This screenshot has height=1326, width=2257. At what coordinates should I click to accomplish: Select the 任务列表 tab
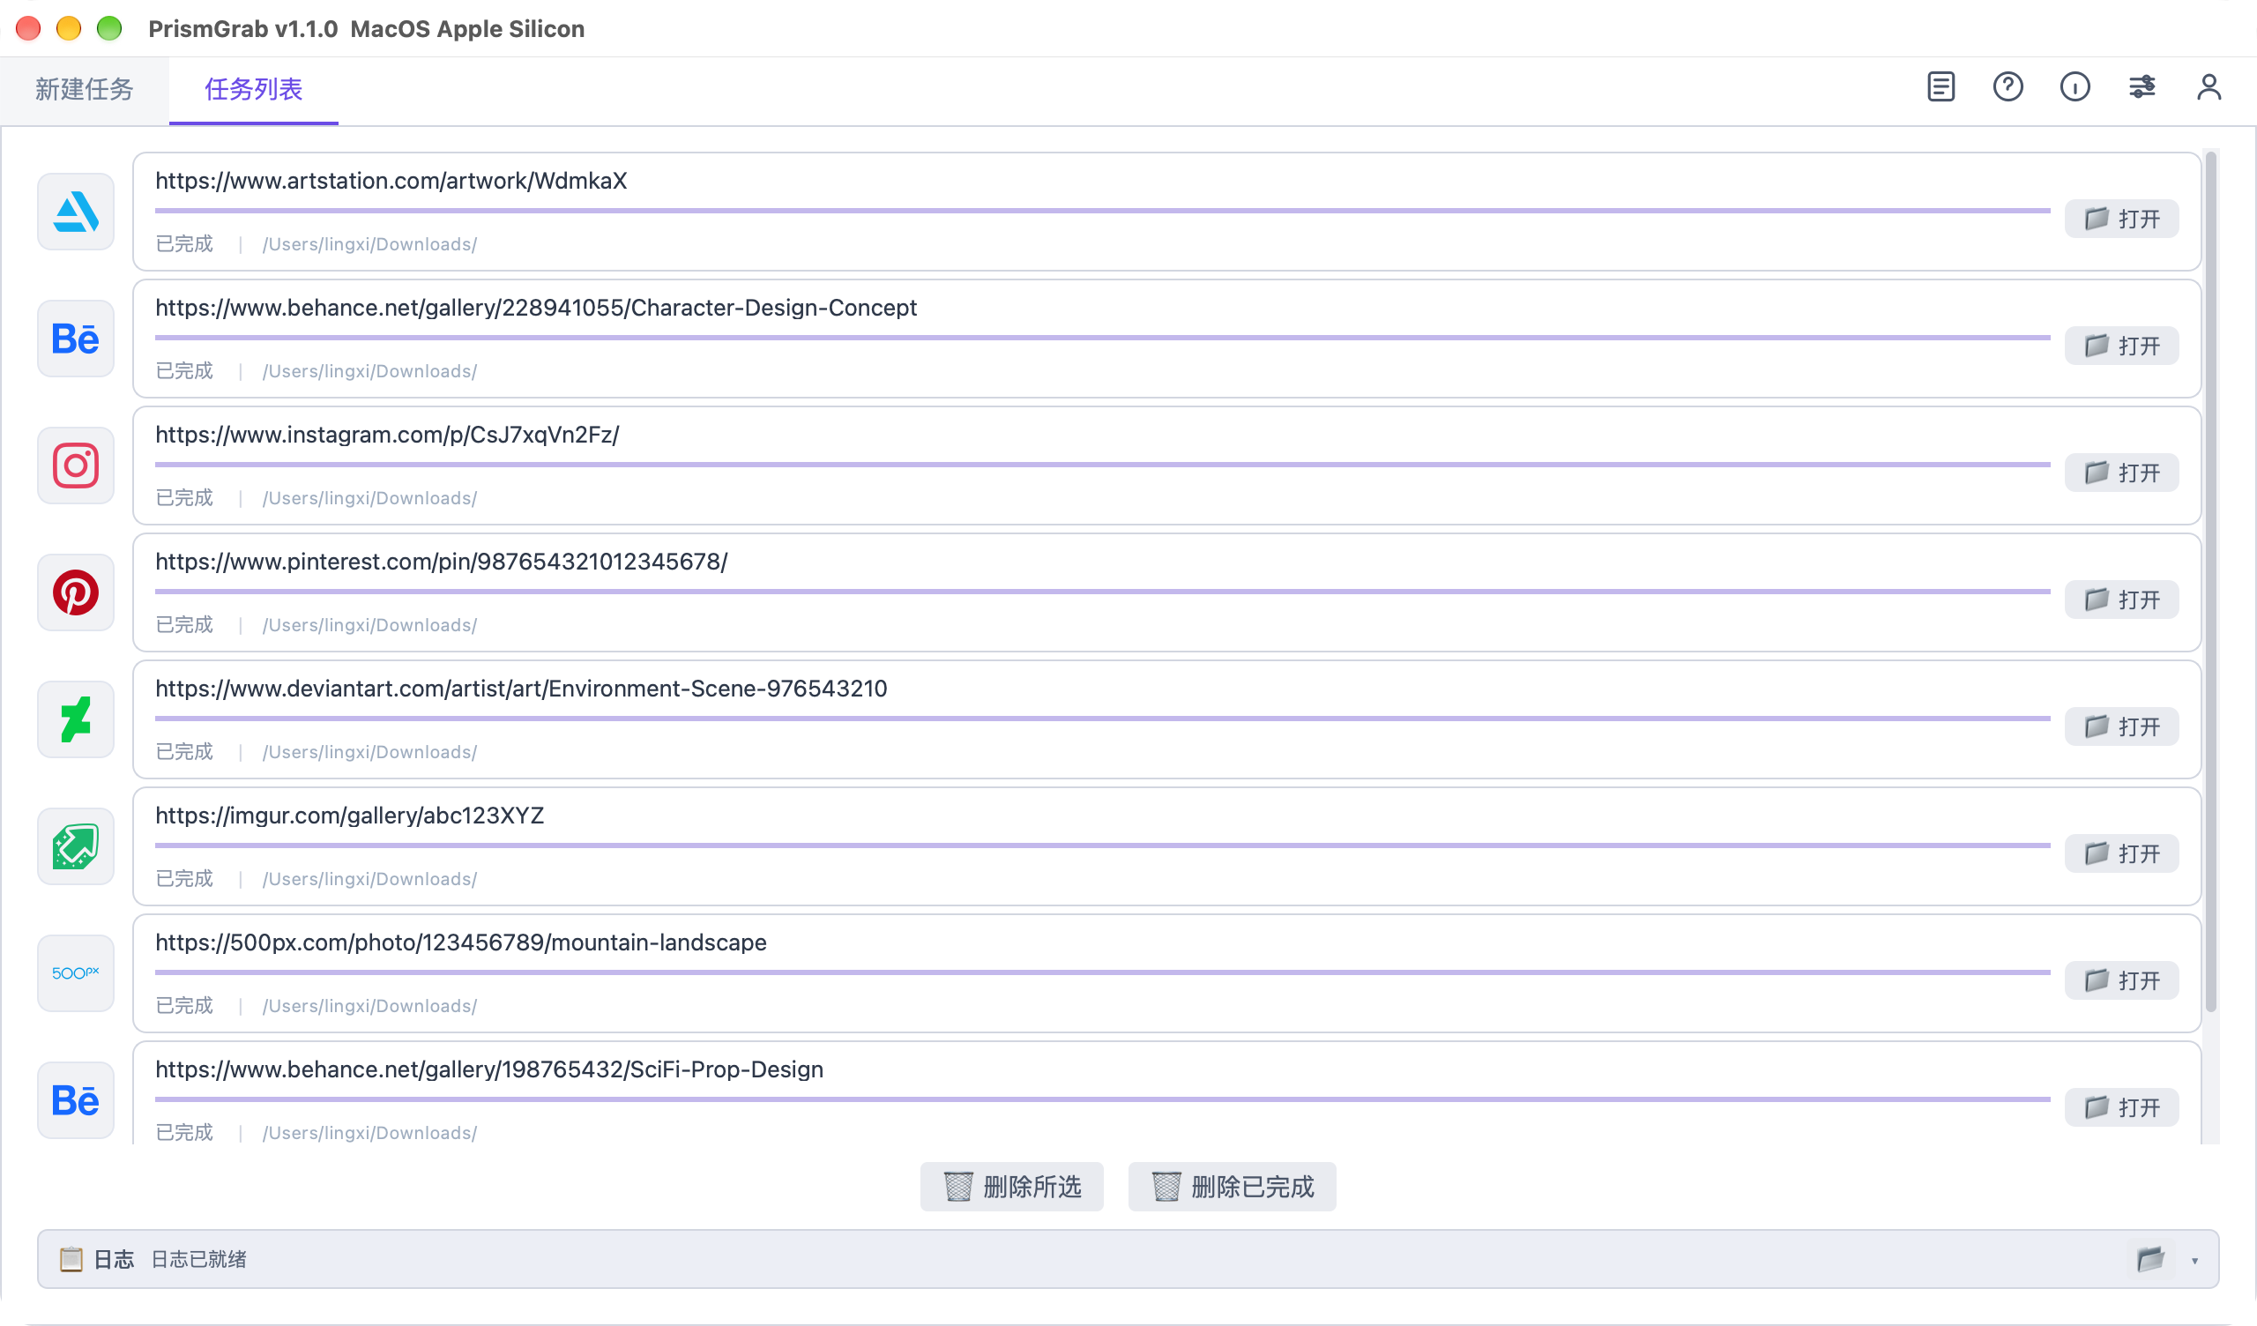tap(253, 89)
